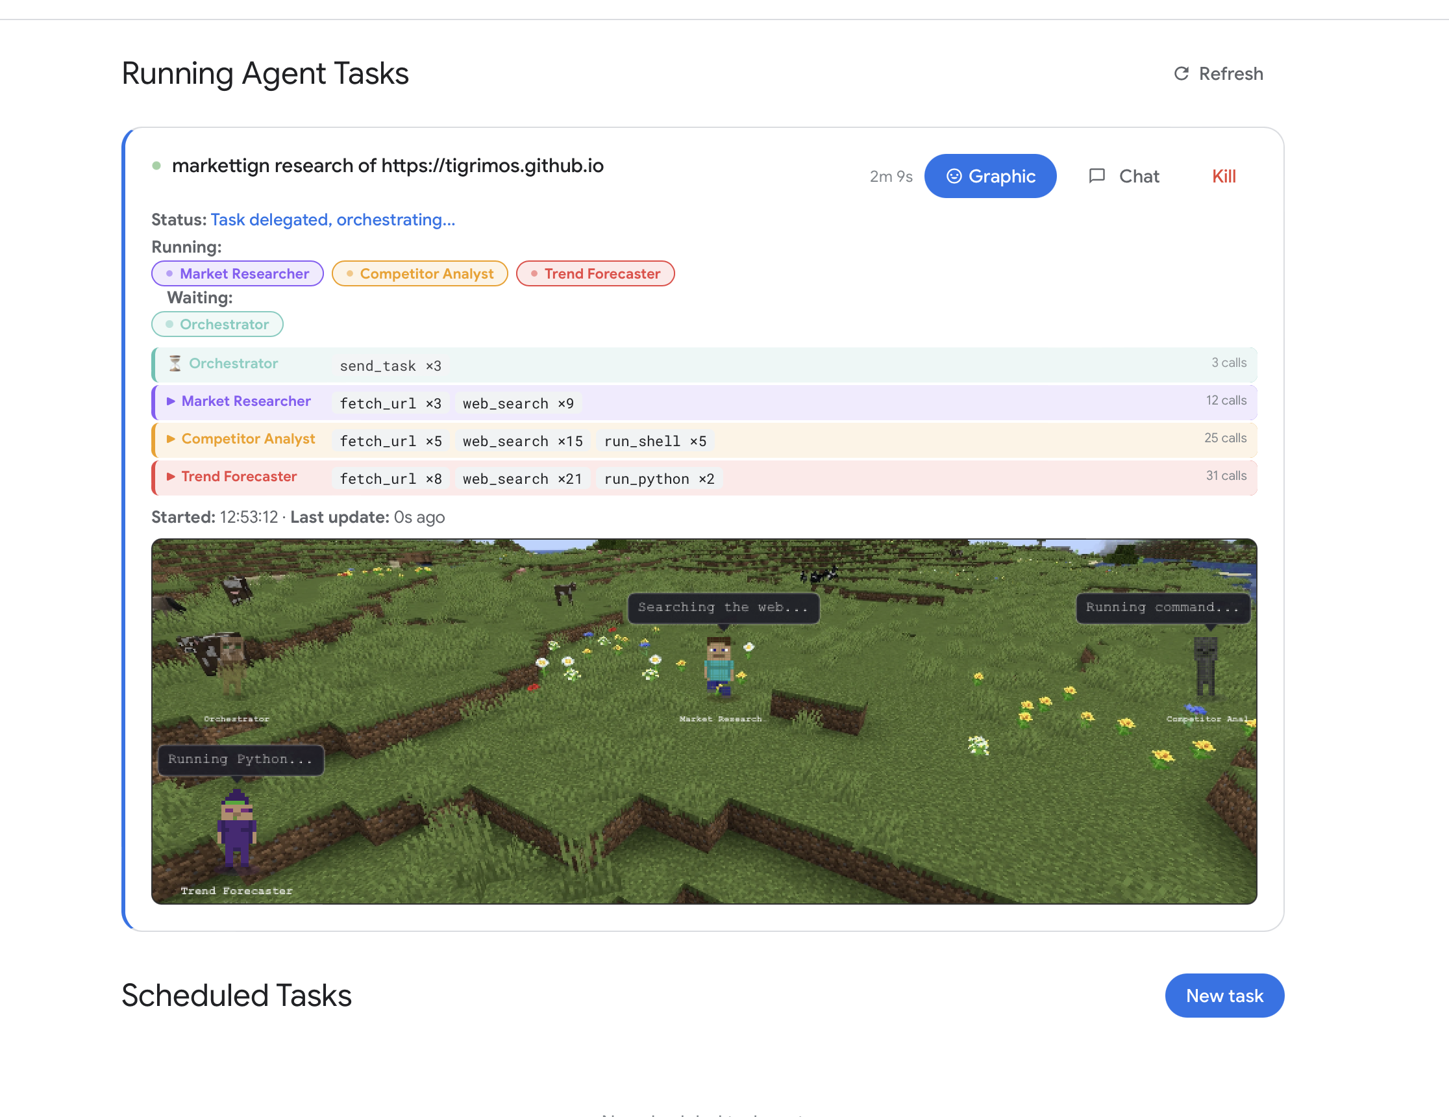Click the smiley icon inside the Graphic button
This screenshot has height=1117, width=1449.
pyautogui.click(x=955, y=176)
